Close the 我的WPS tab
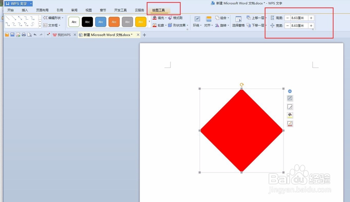Screen dimensions: 350x202 tap(75, 35)
